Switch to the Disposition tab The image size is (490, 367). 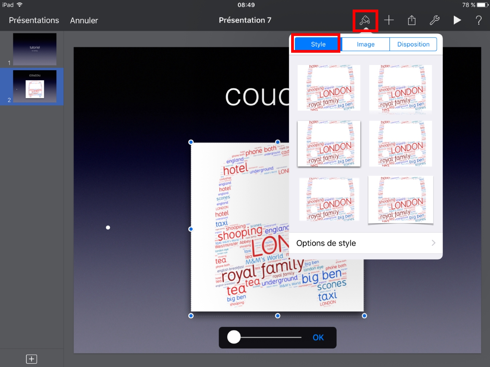click(x=413, y=45)
